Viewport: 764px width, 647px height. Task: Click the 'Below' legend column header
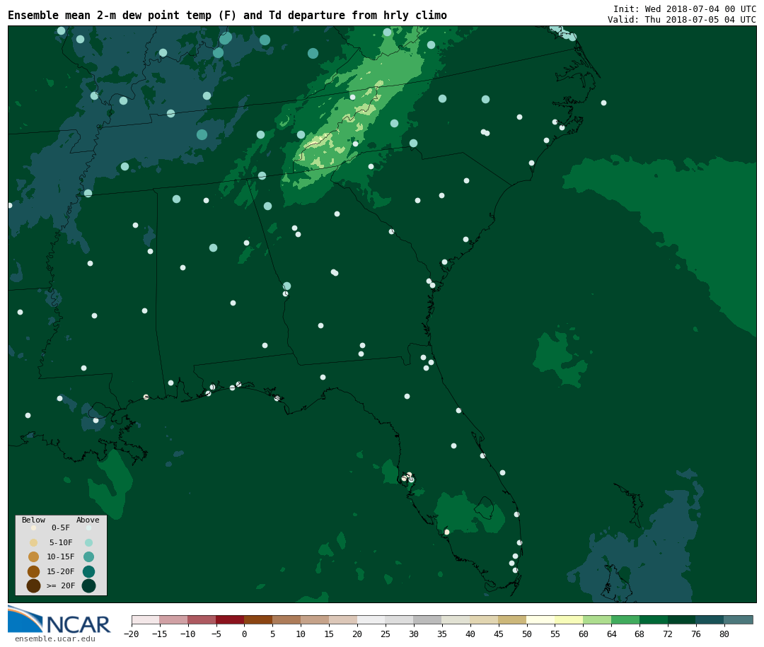(34, 520)
